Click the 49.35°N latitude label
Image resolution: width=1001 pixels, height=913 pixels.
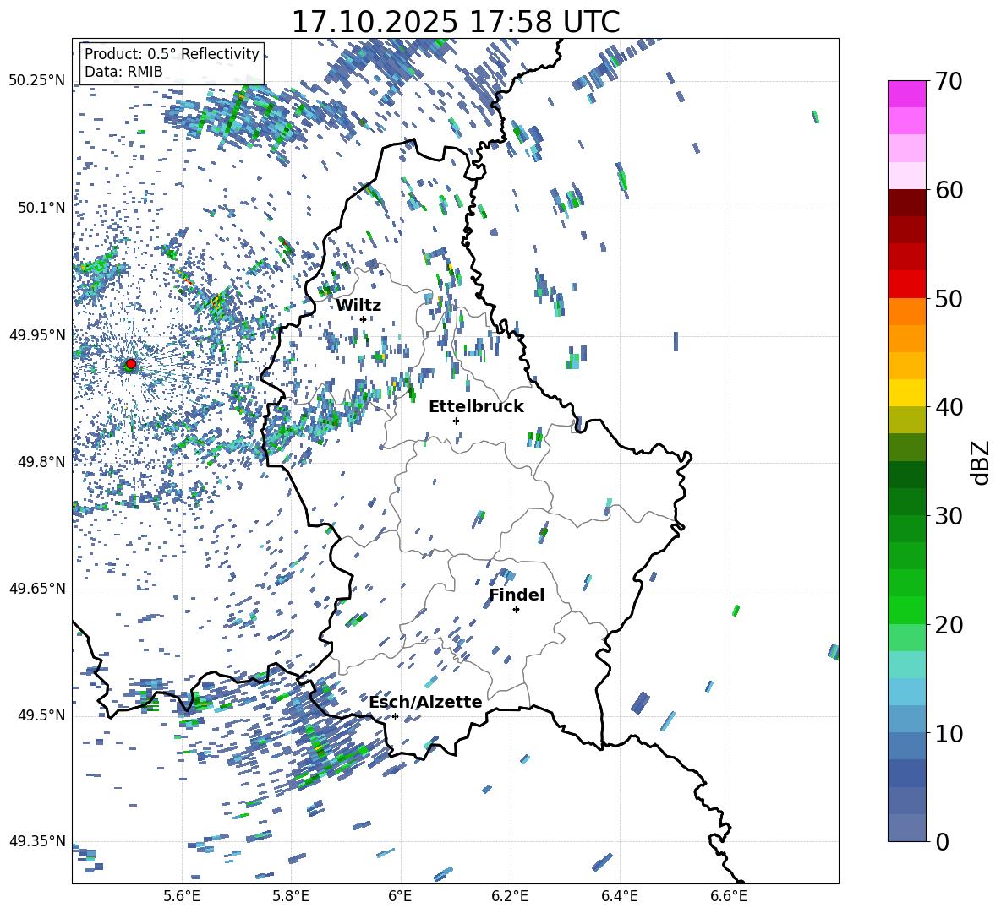pyautogui.click(x=37, y=841)
